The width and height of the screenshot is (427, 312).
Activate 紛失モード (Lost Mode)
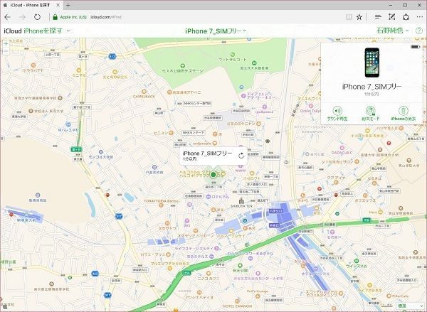(370, 114)
